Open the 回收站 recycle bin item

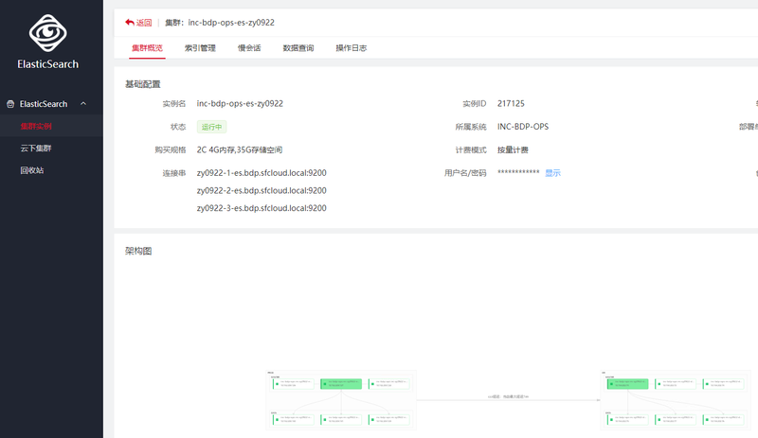click(x=31, y=170)
